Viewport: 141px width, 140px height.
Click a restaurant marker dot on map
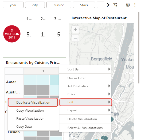pos(112,119)
